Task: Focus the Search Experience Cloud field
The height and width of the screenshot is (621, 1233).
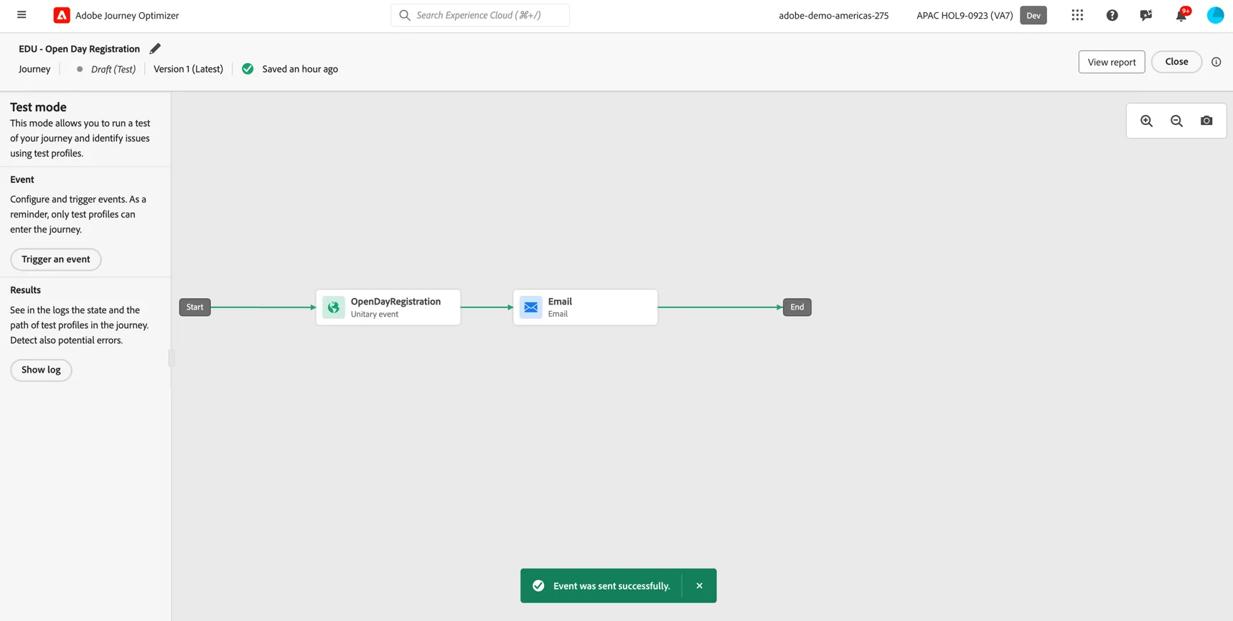Action: (480, 15)
